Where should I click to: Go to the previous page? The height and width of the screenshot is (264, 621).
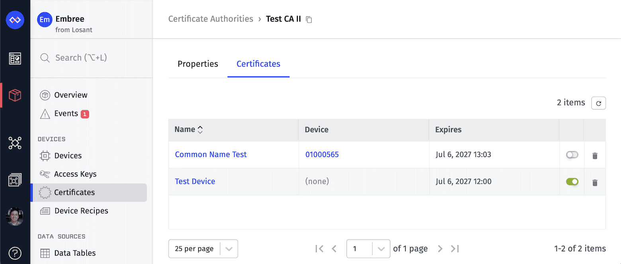334,249
